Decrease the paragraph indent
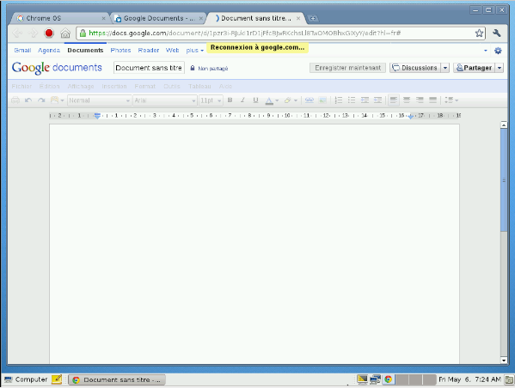The image size is (515, 388). [365, 100]
